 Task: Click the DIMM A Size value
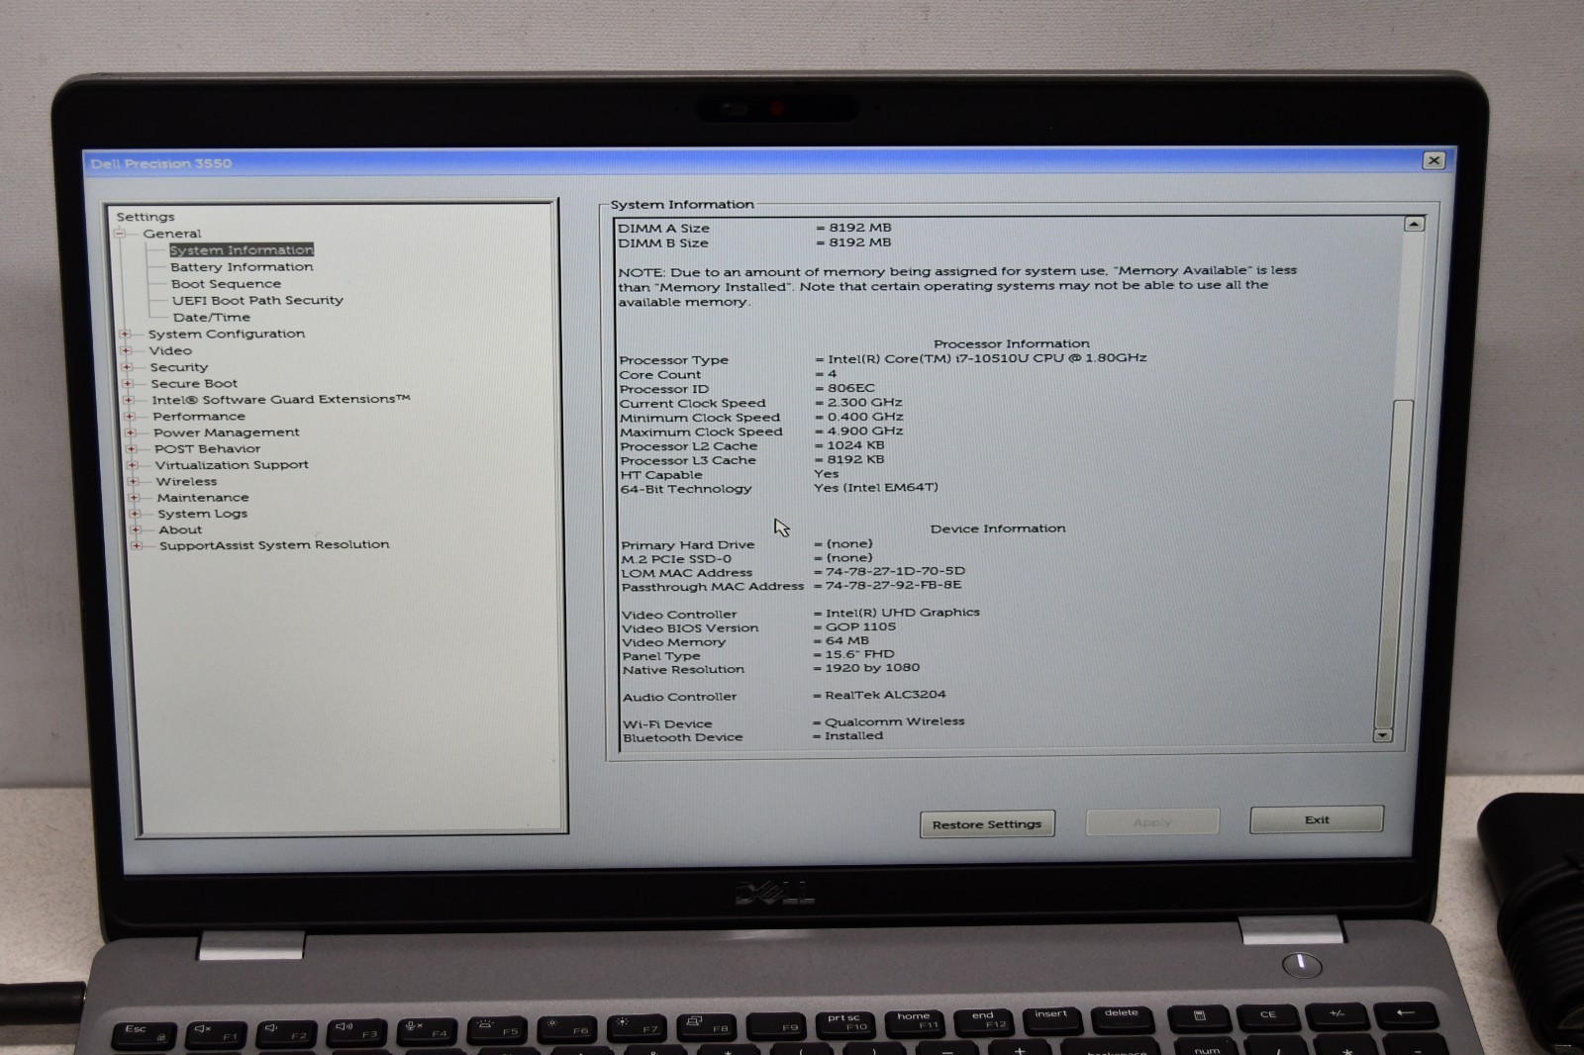pyautogui.click(x=860, y=228)
